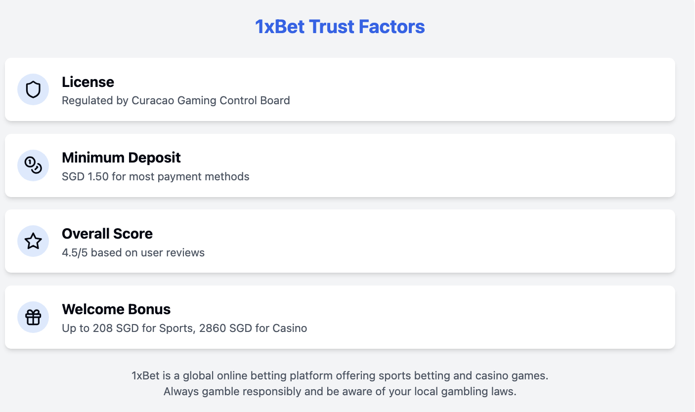This screenshot has width=695, height=412.
Task: Click the star icon next to Overall Score
Action: pos(33,241)
